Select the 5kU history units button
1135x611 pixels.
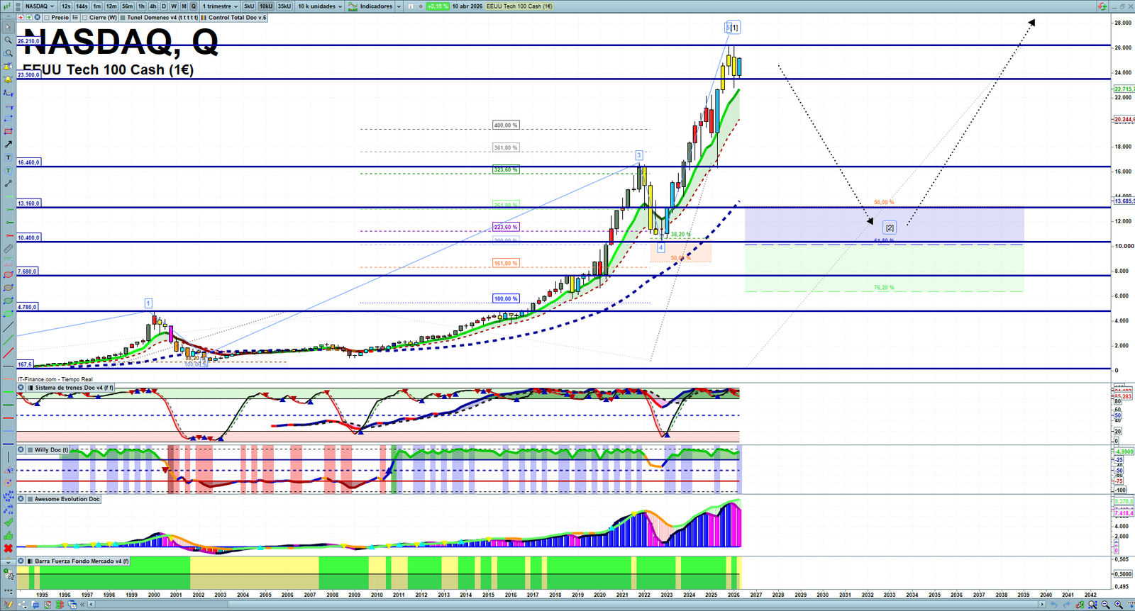(249, 6)
